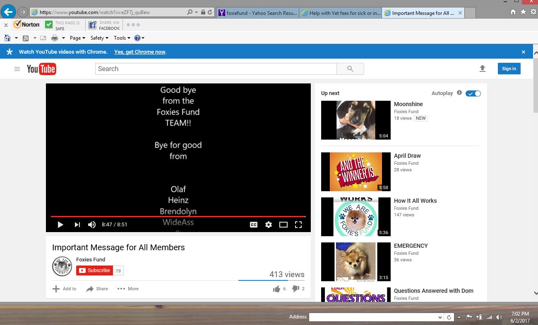
Task: Click Share via Facebook icon
Action: (92, 25)
